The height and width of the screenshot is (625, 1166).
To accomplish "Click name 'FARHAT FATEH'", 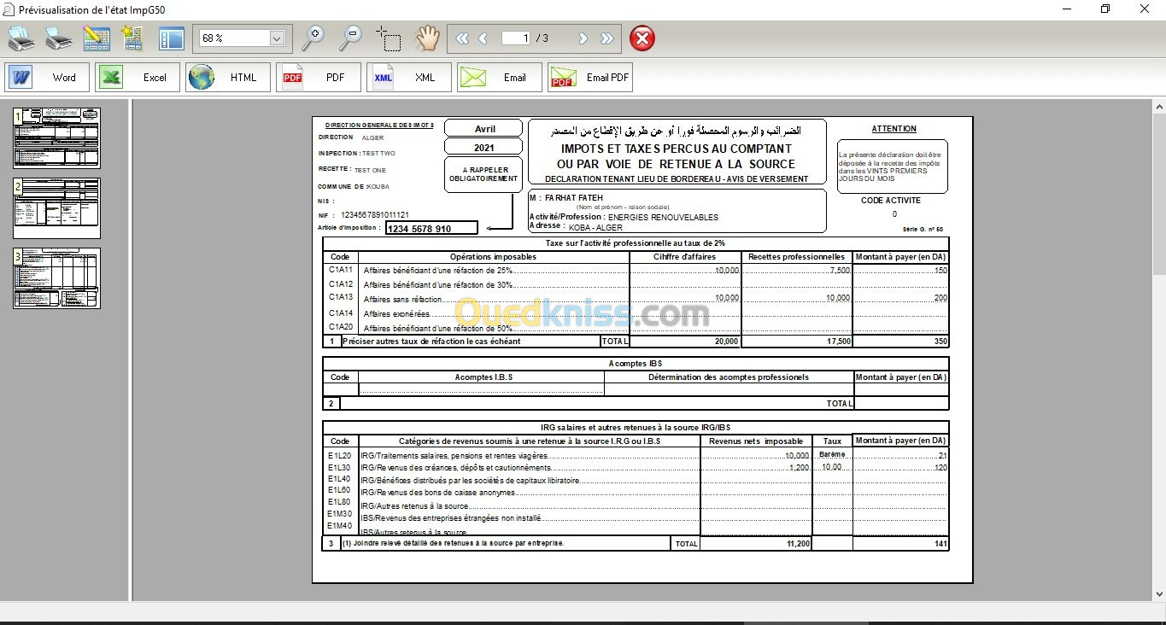I will point(574,198).
